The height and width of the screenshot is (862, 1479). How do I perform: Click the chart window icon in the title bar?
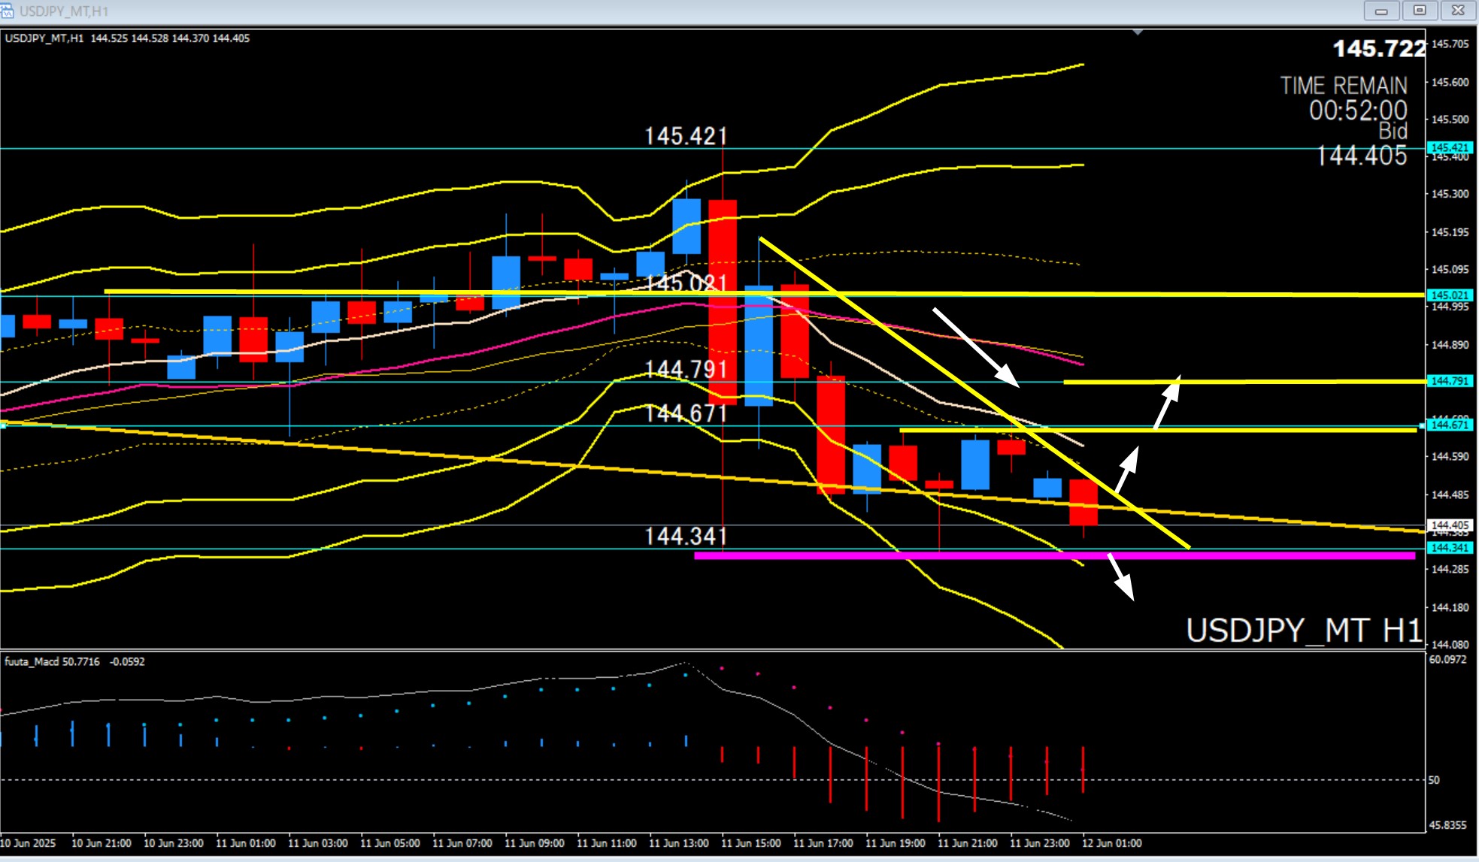click(x=7, y=11)
